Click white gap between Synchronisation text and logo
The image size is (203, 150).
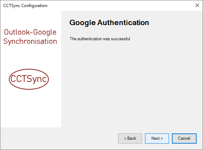pos(31,57)
